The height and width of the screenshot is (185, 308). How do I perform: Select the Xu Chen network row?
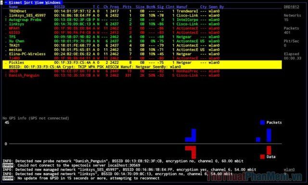[142, 41]
